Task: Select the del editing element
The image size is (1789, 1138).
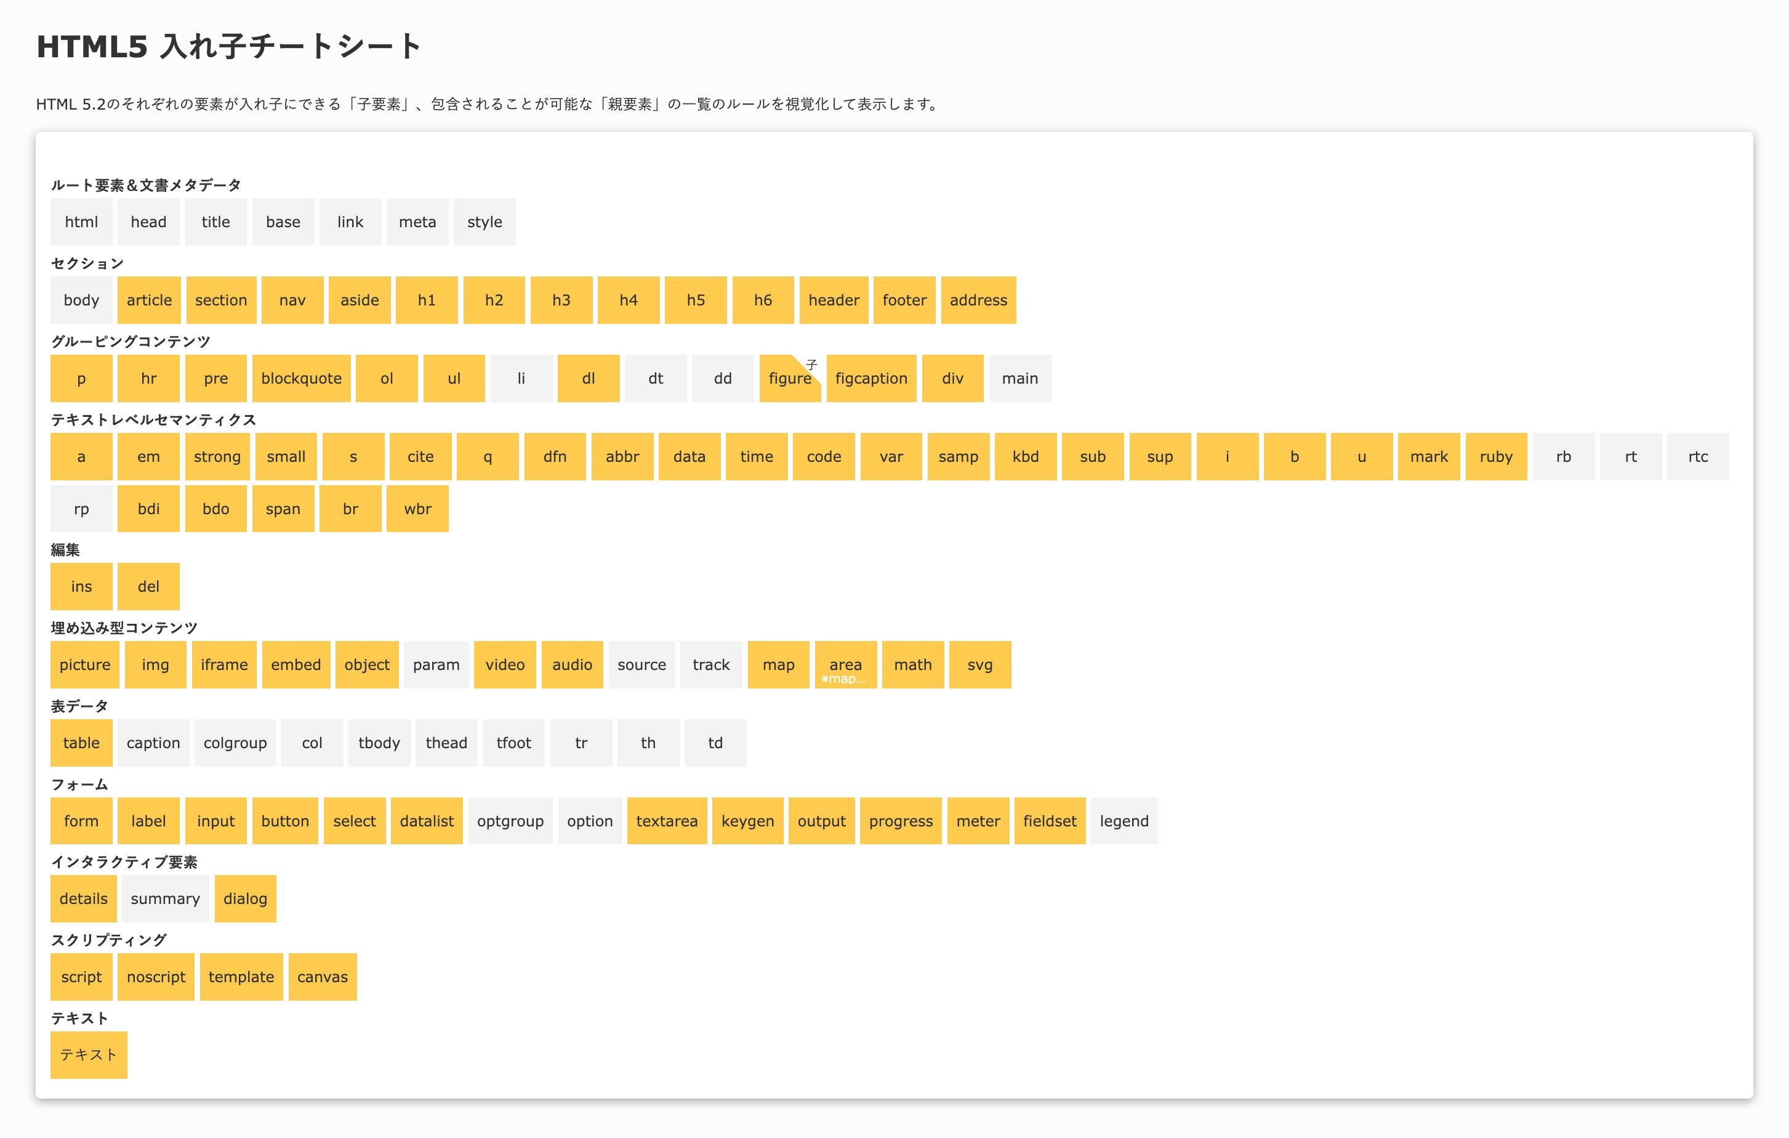Action: (x=148, y=586)
